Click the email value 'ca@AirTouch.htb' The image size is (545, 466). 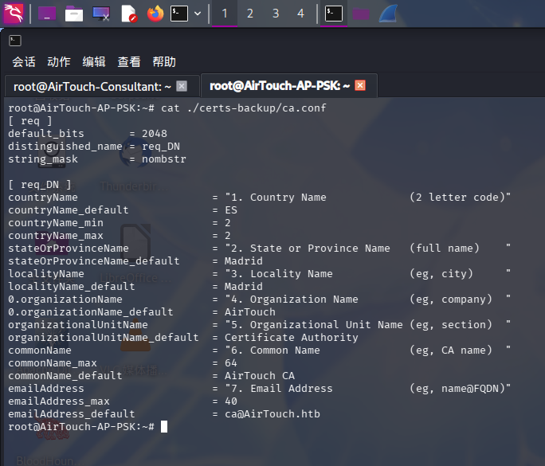272,414
